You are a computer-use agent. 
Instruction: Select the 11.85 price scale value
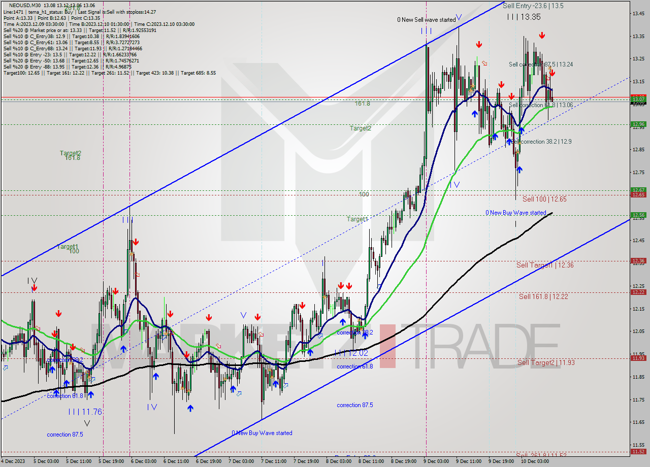click(x=638, y=377)
